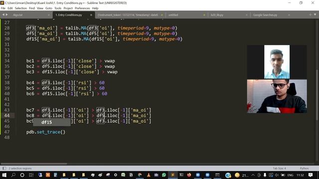Open Excel from the taskbar
Screen dimensions: 319x179
(x=123, y=175)
